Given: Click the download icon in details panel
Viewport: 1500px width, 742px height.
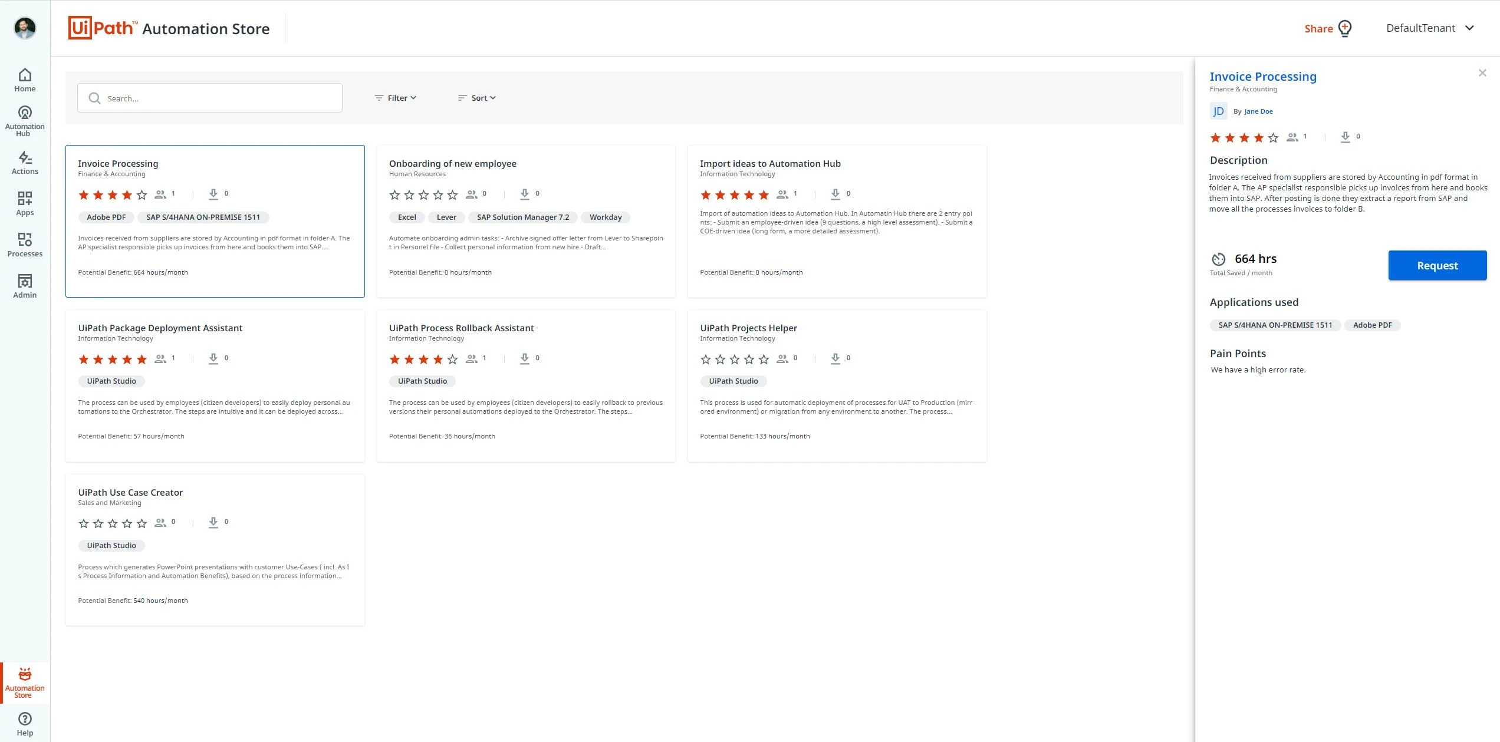Looking at the screenshot, I should click(1345, 137).
